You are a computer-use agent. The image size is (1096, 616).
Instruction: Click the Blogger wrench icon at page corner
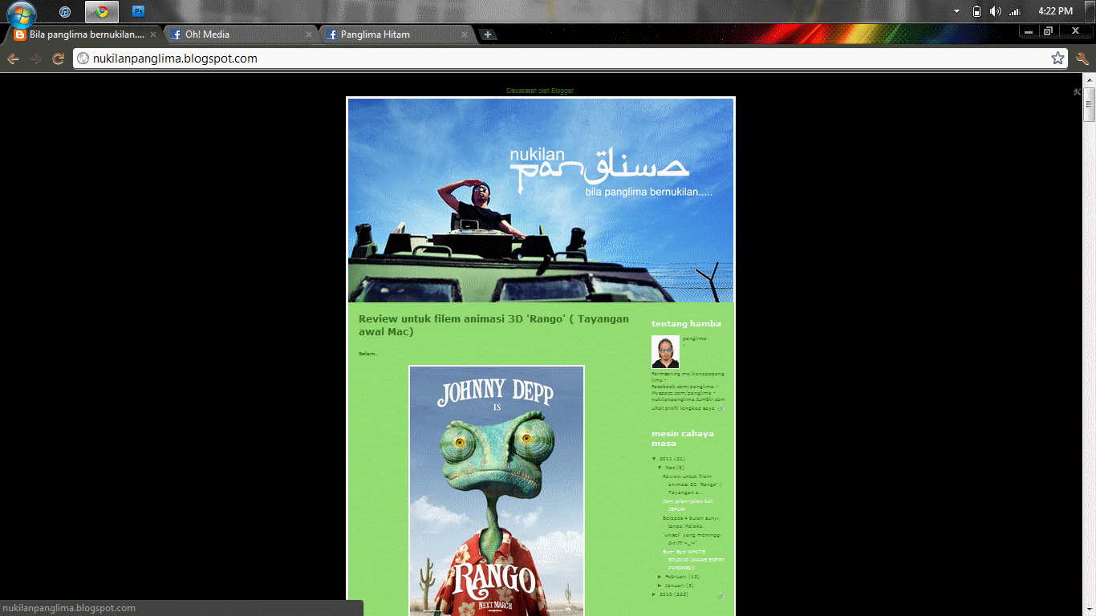[1077, 91]
